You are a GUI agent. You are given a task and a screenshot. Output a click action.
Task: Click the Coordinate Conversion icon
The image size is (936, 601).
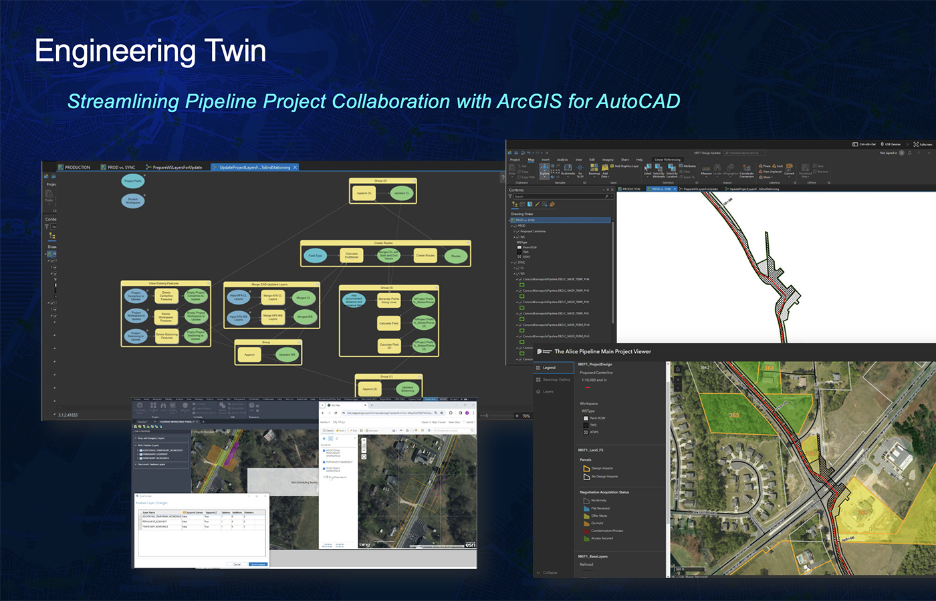click(746, 171)
